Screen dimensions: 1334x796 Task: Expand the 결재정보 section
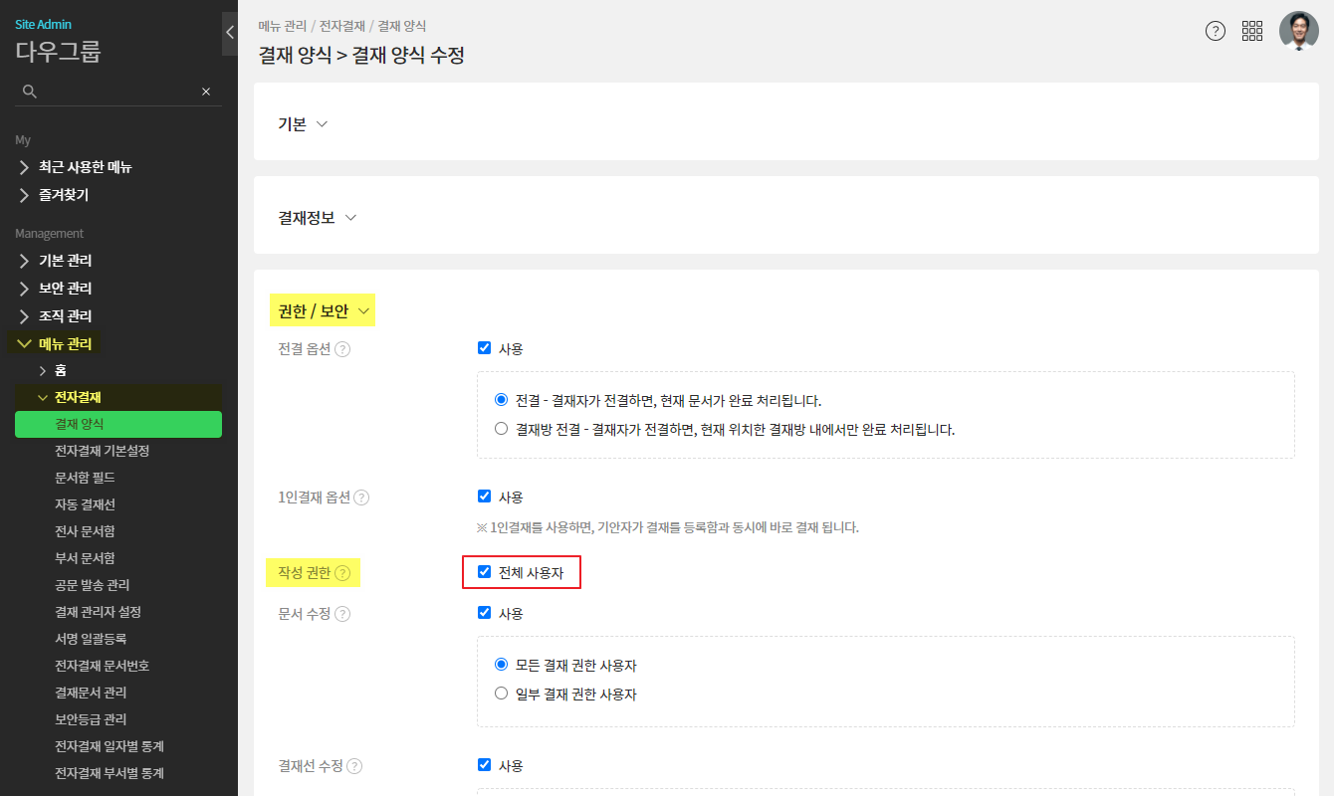click(317, 218)
